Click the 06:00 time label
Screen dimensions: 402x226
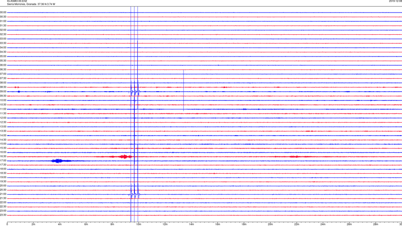coord(3,65)
